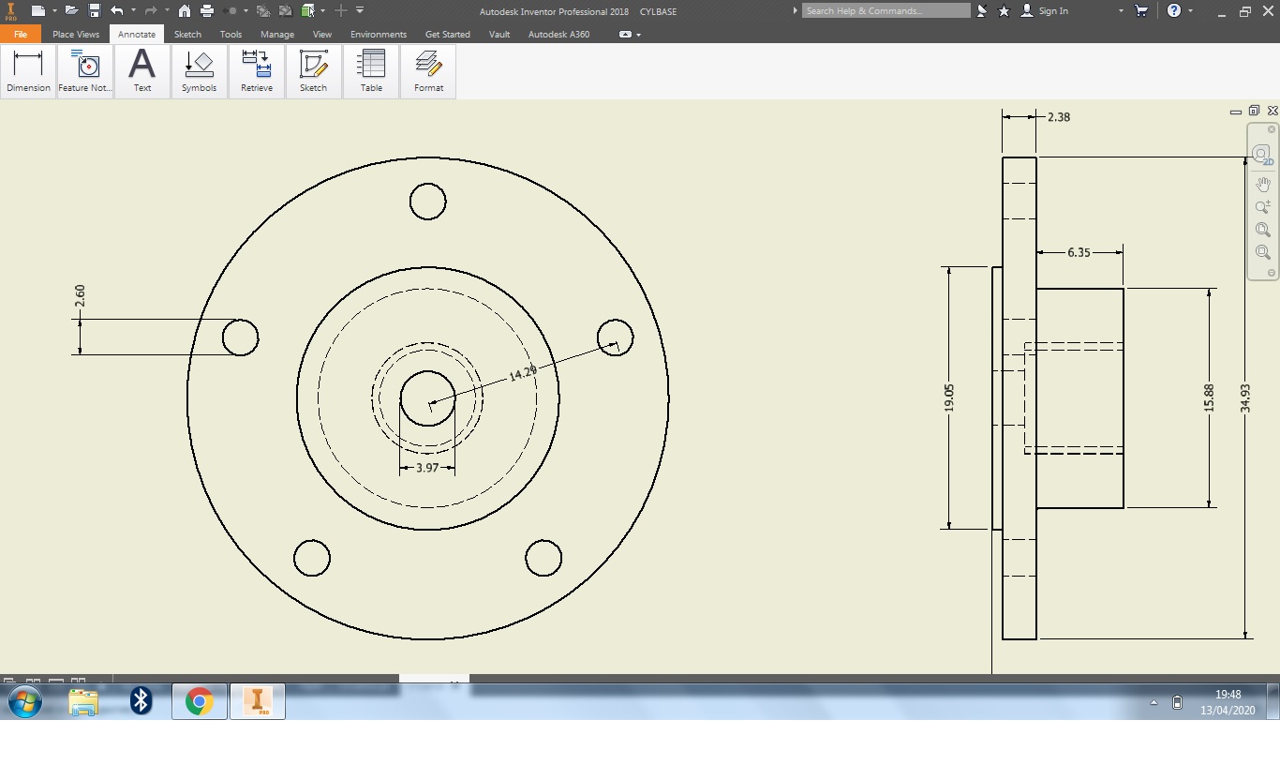Switch to the View tab
The height and width of the screenshot is (765, 1280).
tap(322, 34)
